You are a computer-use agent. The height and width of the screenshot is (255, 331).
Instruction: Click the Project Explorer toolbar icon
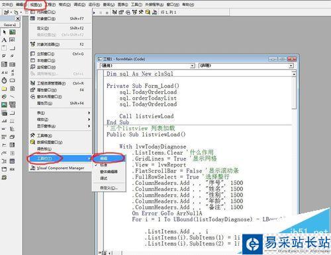pyautogui.click(x=115, y=13)
